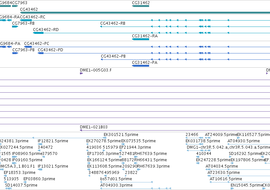The image size is (270, 190).
Task: Click the SD16292.5prime EST label
Action: [x=245, y=154]
